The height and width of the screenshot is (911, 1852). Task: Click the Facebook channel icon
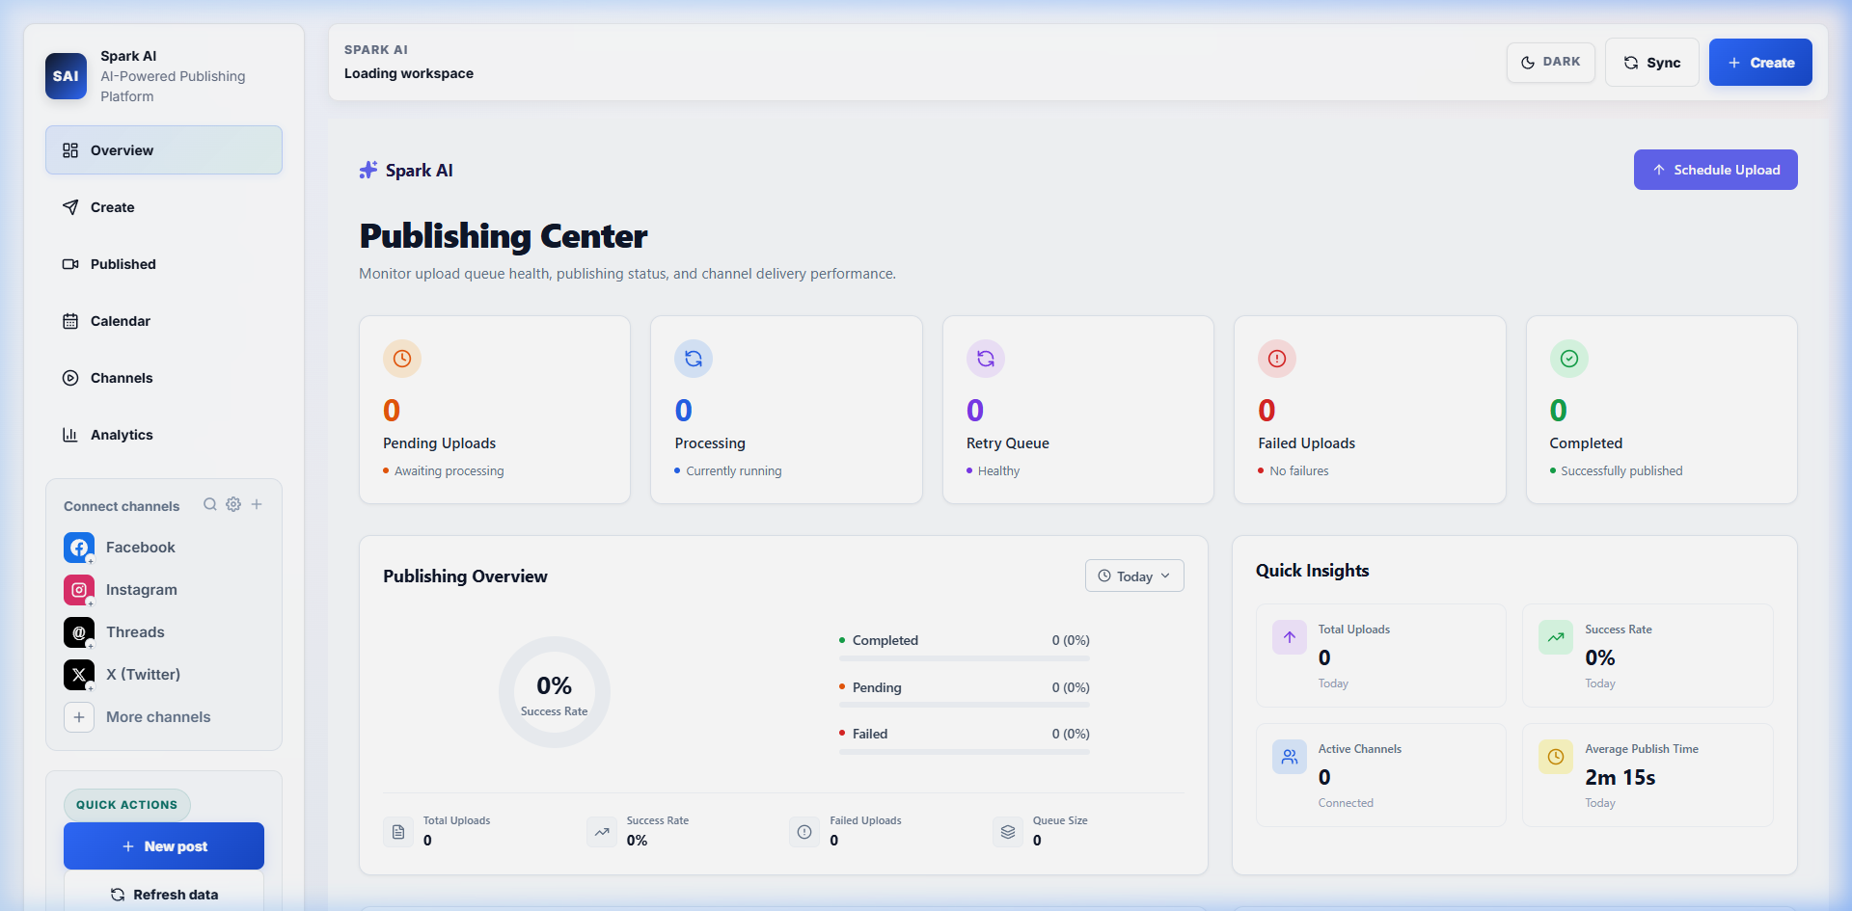tap(79, 548)
